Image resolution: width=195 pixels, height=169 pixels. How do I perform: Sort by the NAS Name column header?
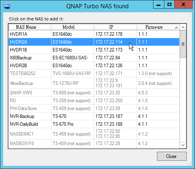[x=30, y=27]
